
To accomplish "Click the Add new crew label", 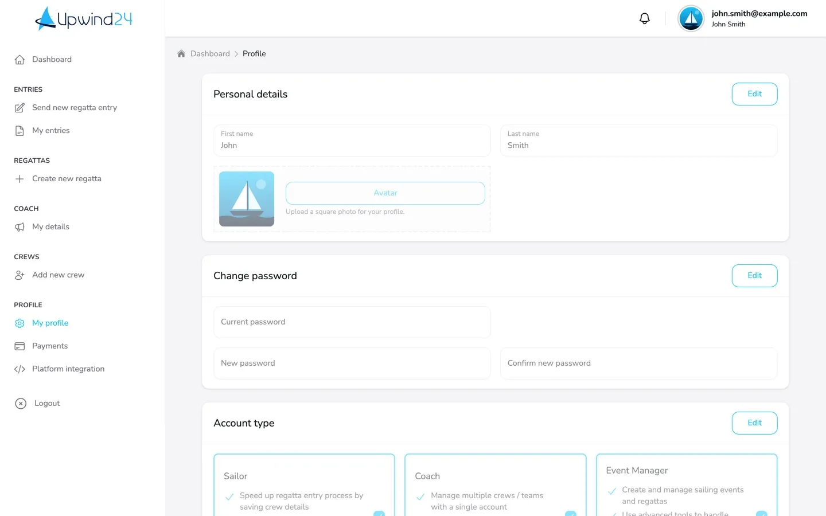I will click(59, 275).
